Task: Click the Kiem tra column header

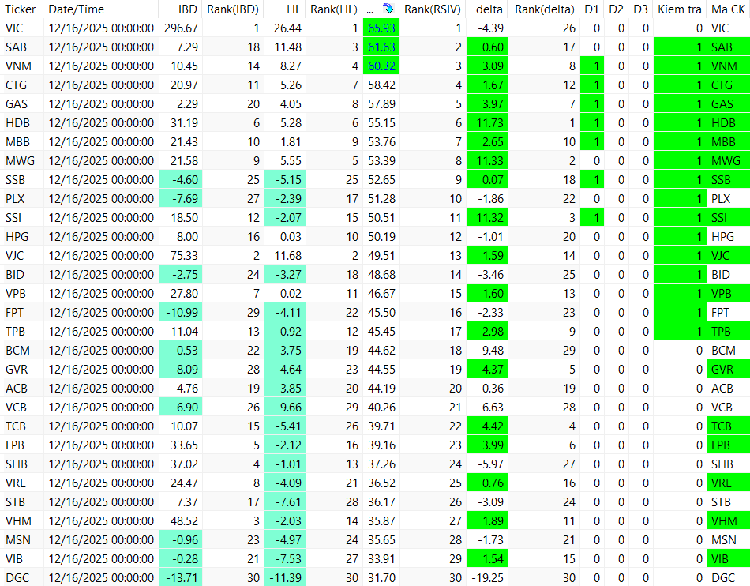Action: point(679,9)
